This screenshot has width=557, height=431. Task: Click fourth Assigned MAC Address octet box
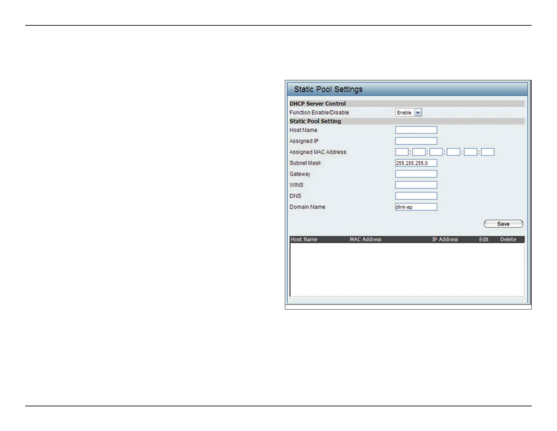click(454, 152)
